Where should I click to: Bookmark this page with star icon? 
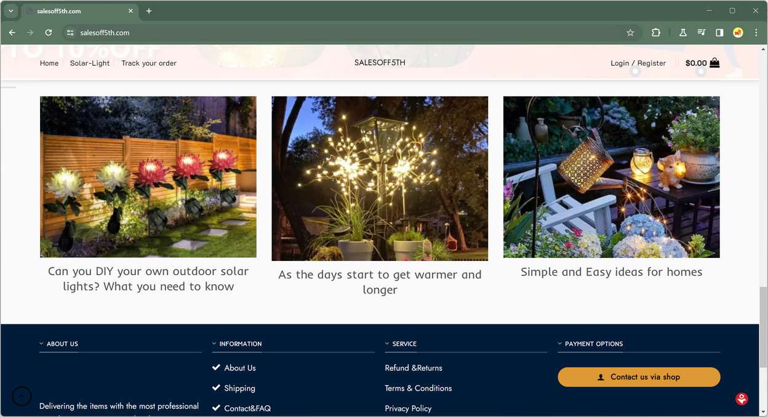(x=630, y=33)
